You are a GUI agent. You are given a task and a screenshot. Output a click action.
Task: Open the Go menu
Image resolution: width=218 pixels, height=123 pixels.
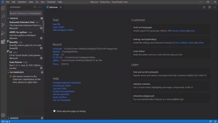pyautogui.click(x=37, y=2)
